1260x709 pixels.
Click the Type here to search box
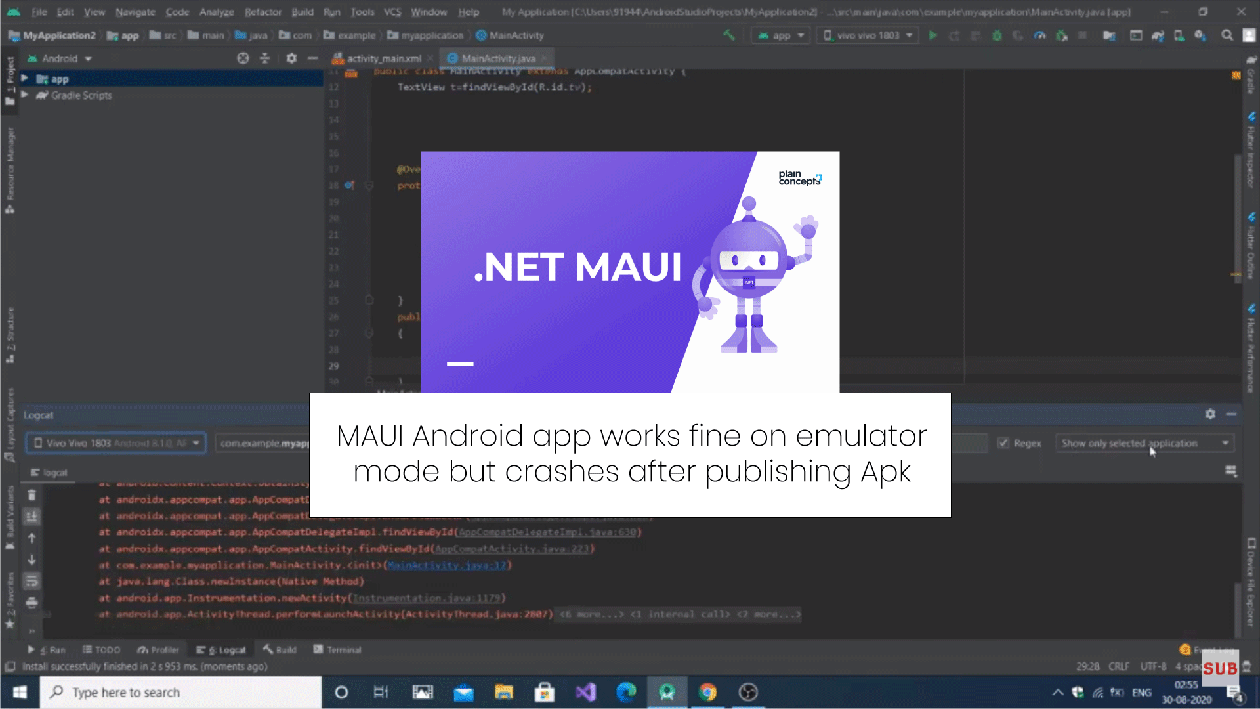tap(181, 693)
